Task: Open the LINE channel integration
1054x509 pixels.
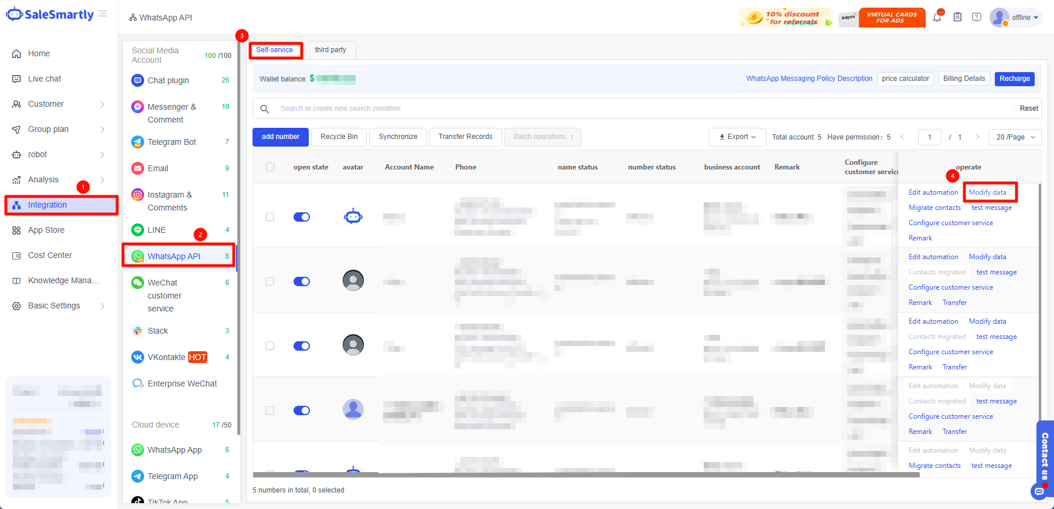Action: point(156,230)
